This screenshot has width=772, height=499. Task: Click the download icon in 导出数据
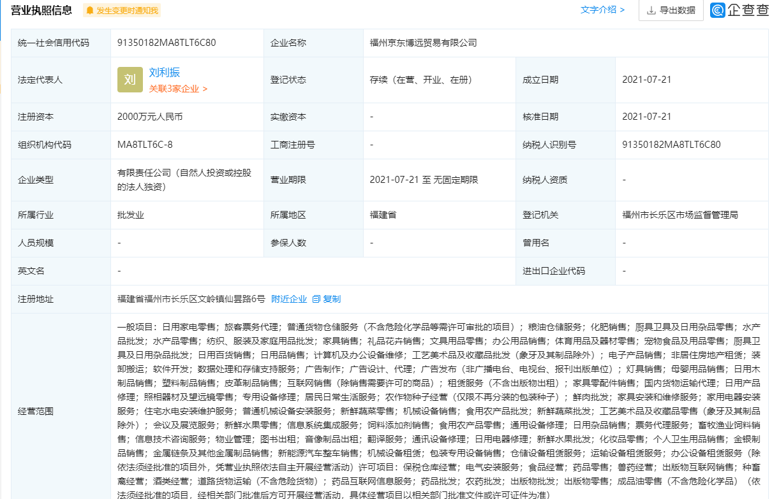click(651, 10)
